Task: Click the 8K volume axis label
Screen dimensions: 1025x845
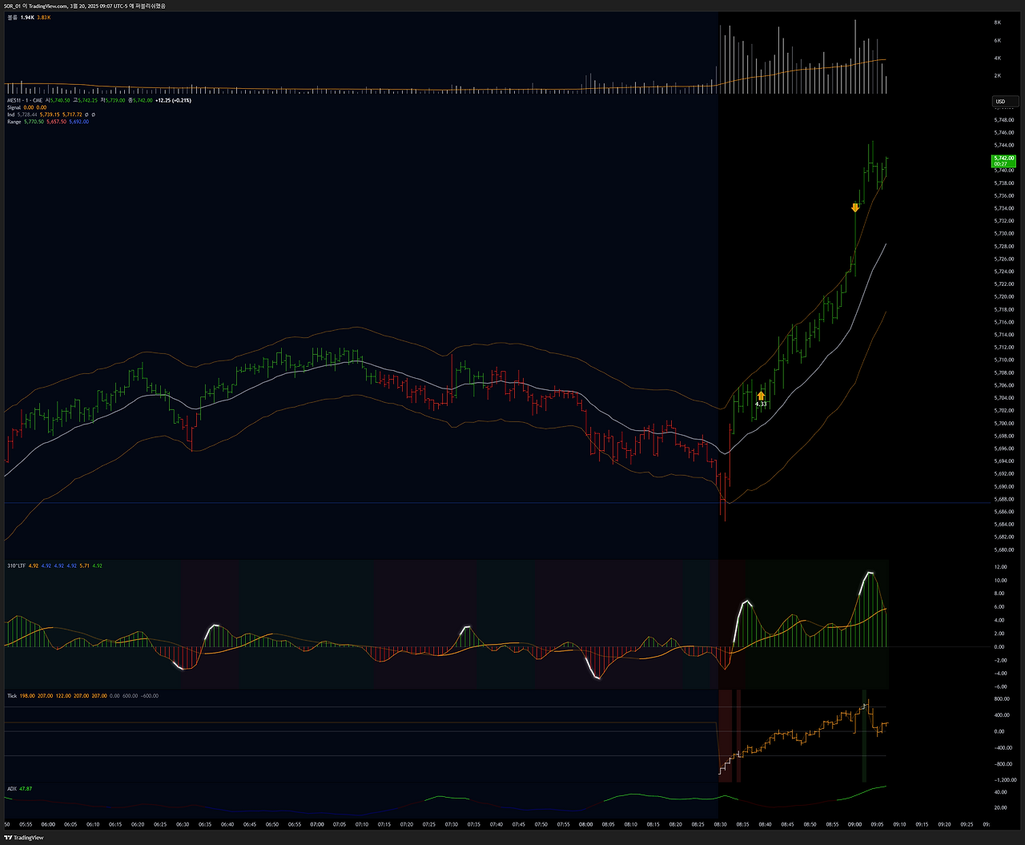Action: (998, 22)
